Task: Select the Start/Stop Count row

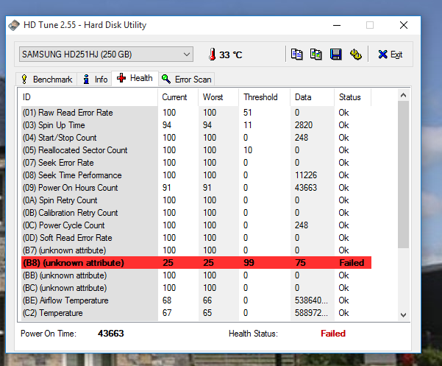Action: [196, 138]
